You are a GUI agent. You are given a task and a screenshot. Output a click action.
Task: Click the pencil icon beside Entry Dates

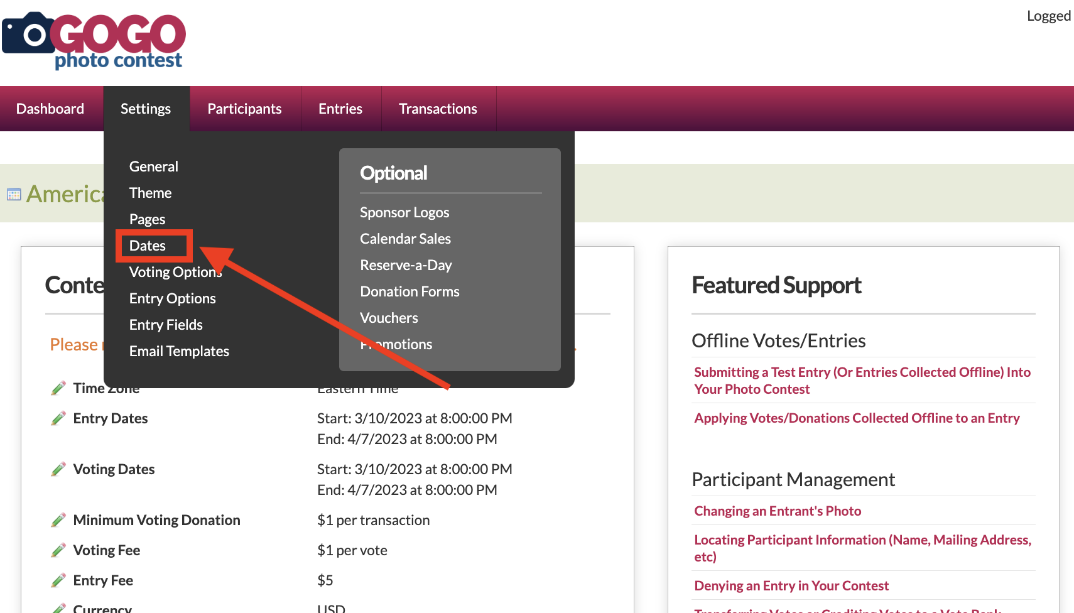coord(58,418)
